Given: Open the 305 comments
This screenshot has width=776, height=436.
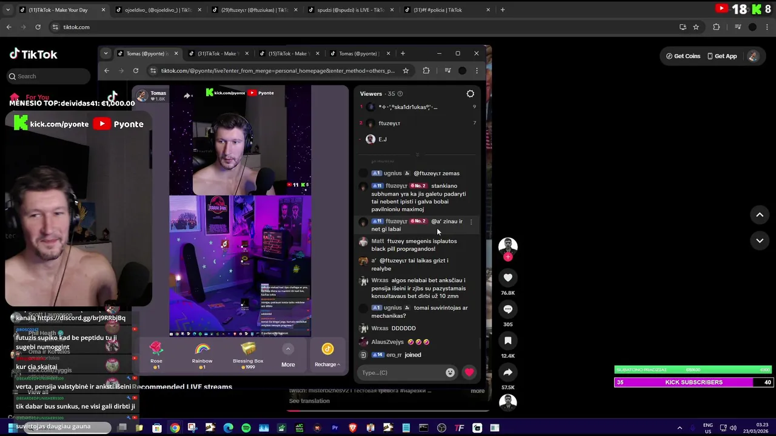Looking at the screenshot, I should click(x=508, y=309).
